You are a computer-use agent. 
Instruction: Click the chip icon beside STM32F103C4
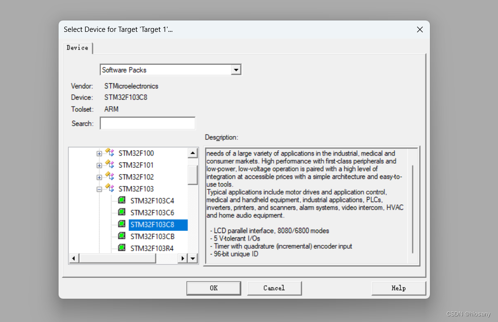point(121,200)
